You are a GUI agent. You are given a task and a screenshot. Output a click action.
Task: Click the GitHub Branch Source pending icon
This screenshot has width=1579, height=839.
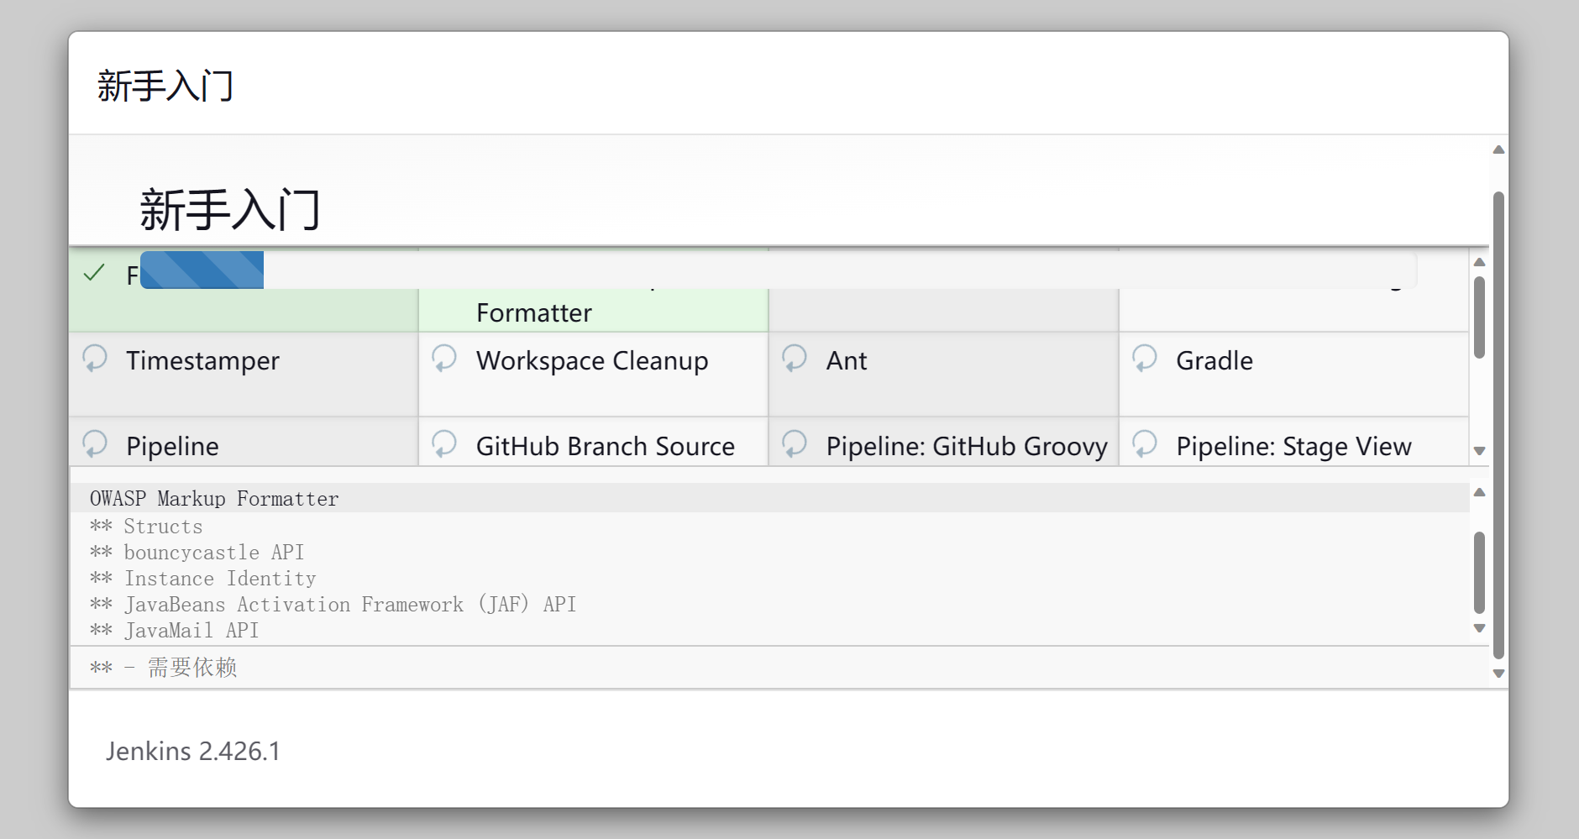pyautogui.click(x=444, y=443)
